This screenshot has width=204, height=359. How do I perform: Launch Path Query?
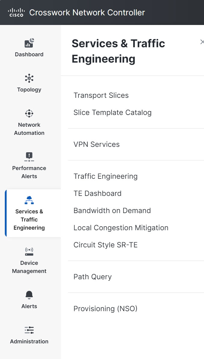tap(92, 277)
